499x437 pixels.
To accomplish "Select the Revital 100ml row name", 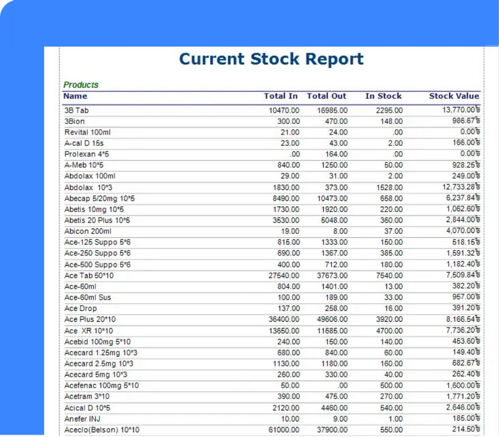I will click(88, 132).
